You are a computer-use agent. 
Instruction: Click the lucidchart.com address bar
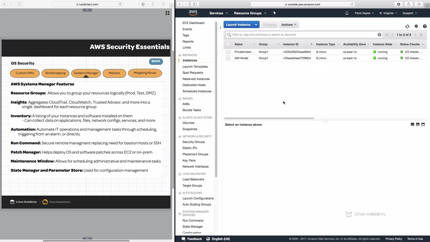click(87, 4)
